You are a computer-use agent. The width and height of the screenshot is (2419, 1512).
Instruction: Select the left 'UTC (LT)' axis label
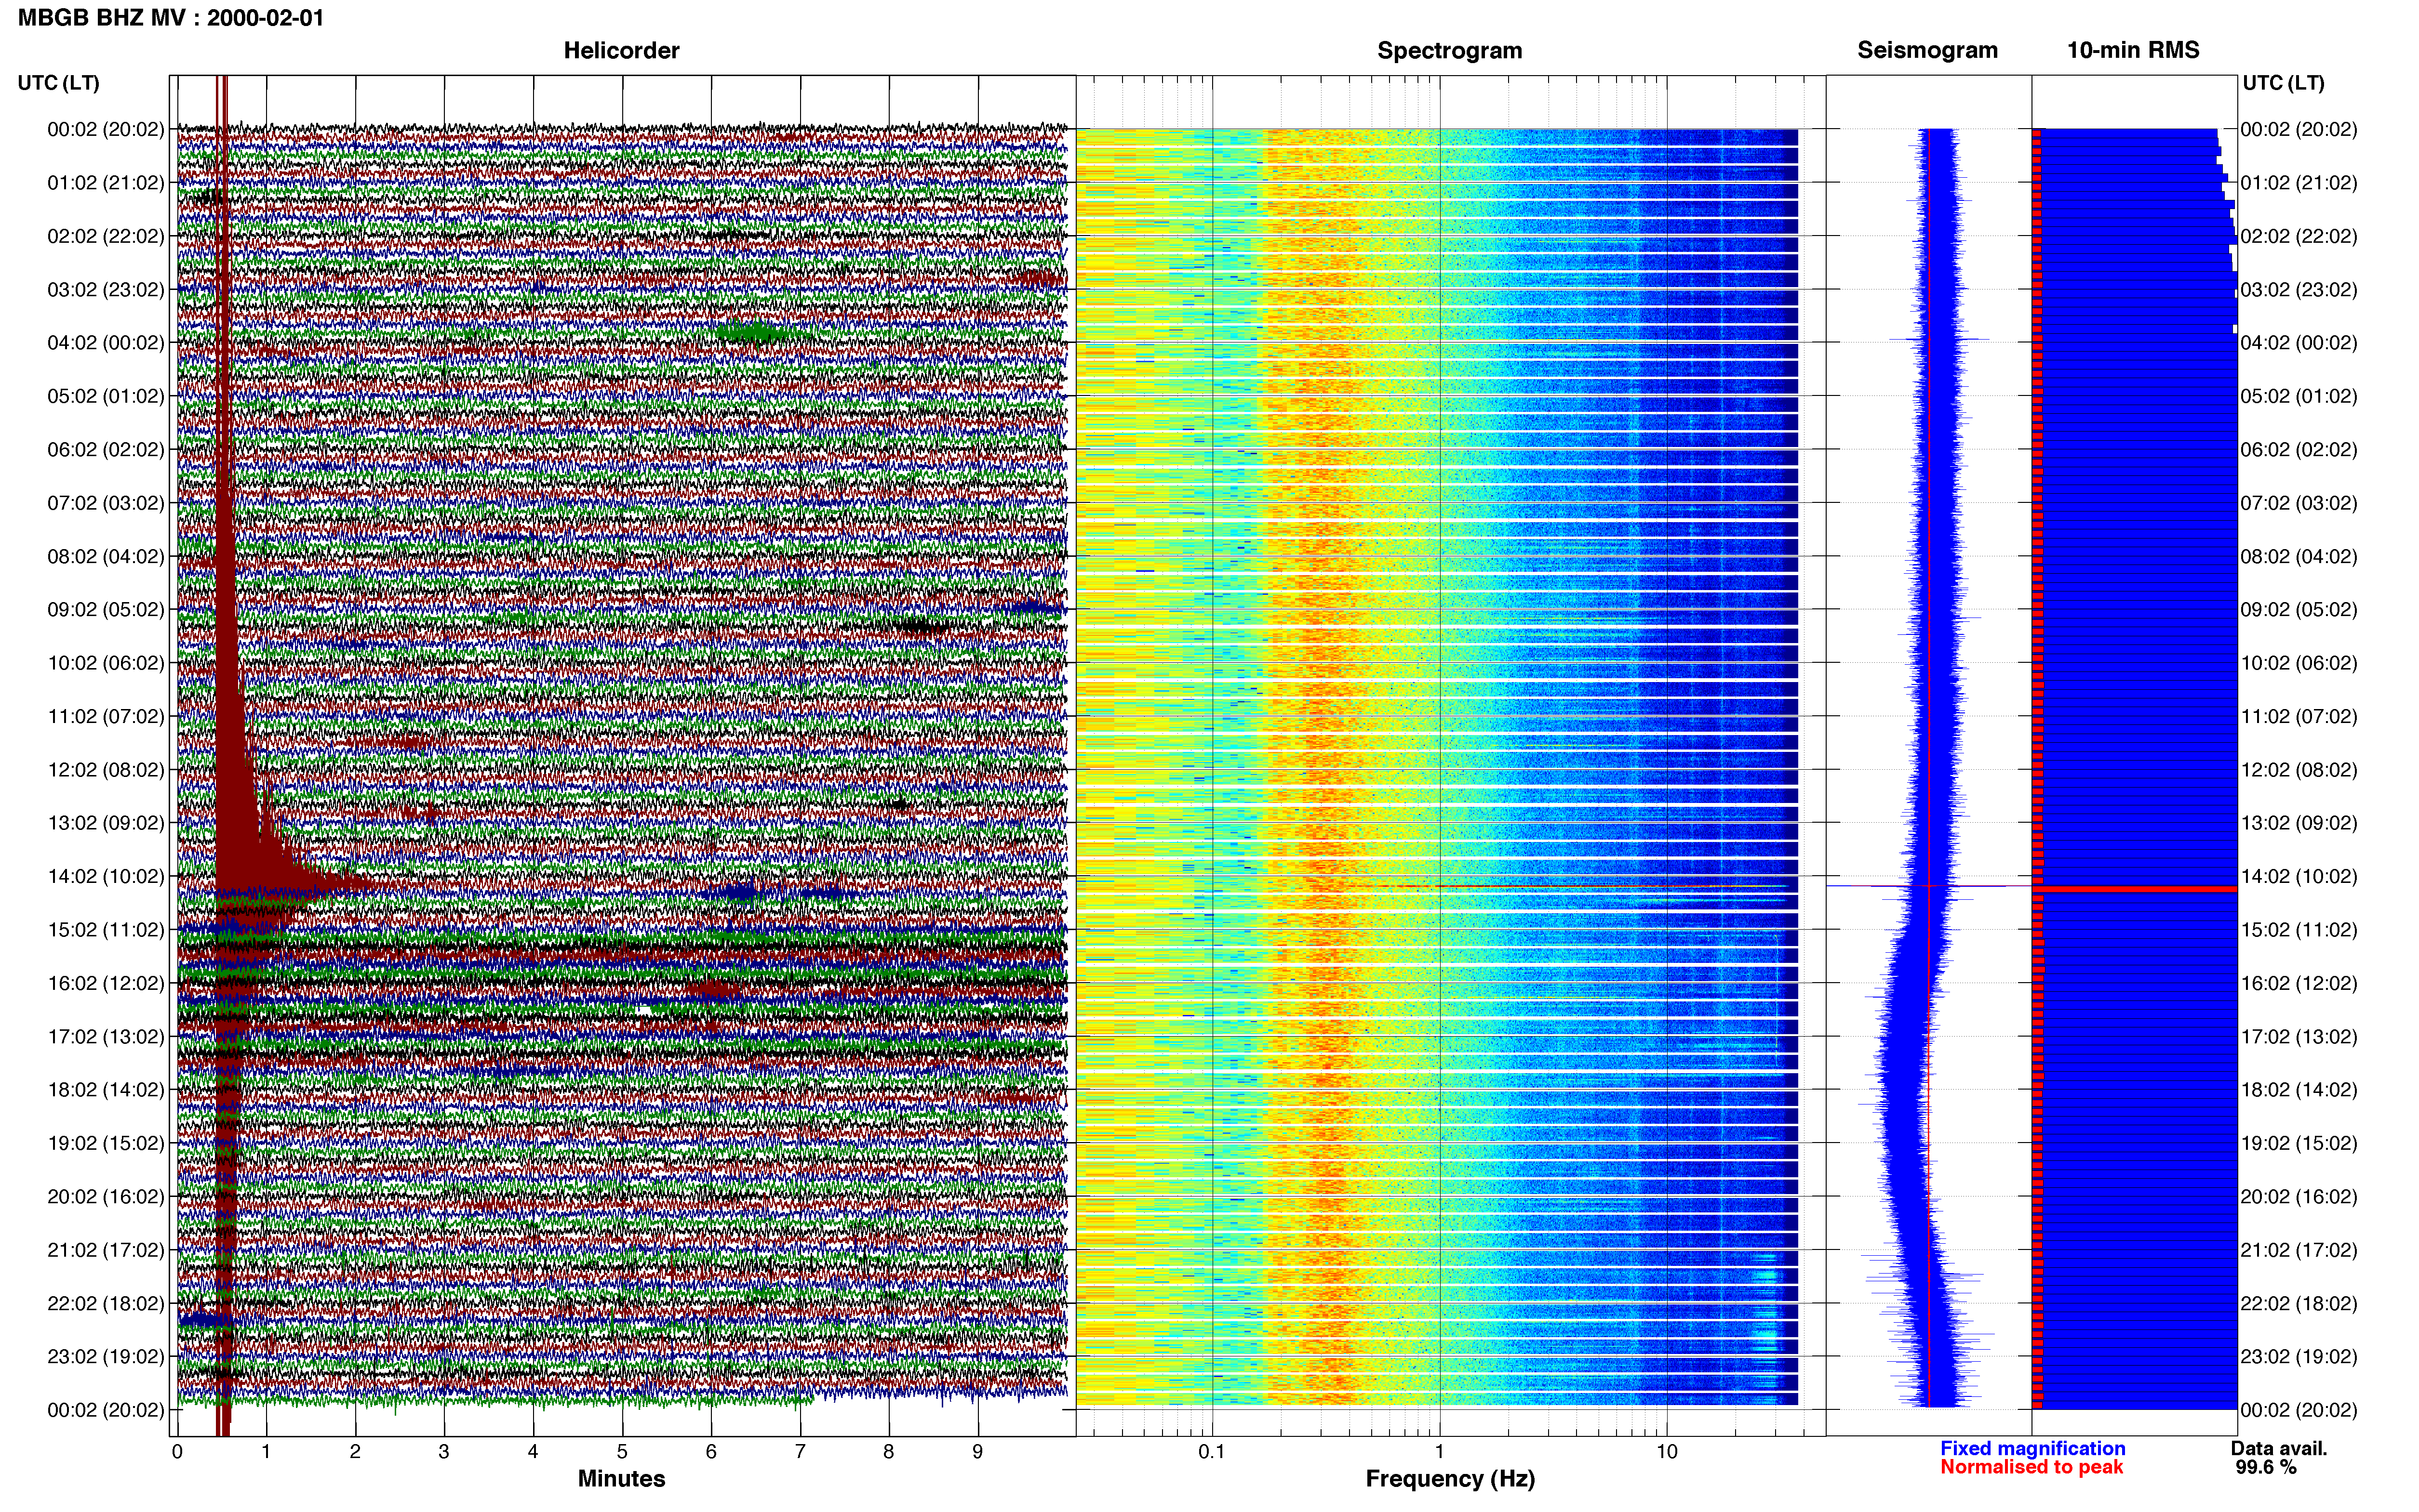click(59, 83)
